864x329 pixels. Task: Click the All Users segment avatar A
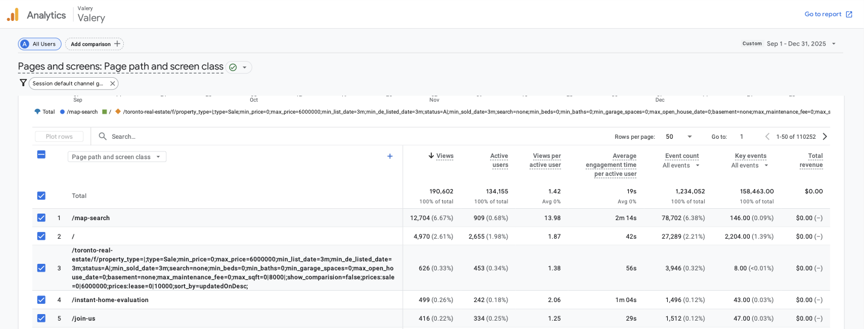25,44
